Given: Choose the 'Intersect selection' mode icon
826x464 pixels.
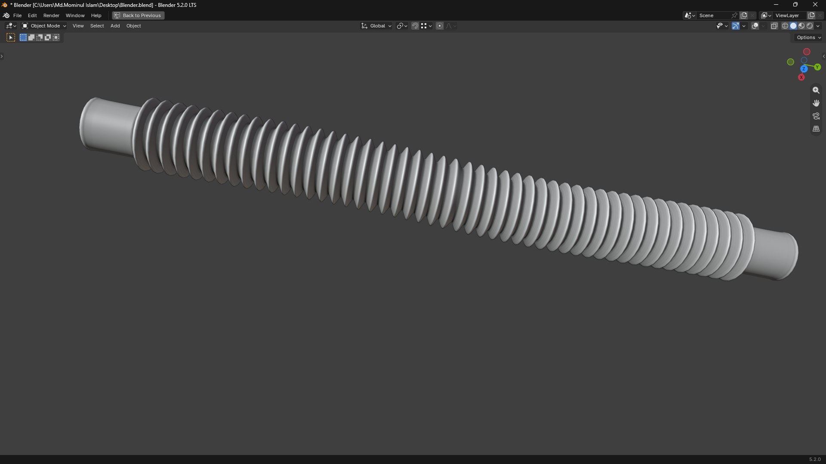Looking at the screenshot, I should tap(56, 38).
